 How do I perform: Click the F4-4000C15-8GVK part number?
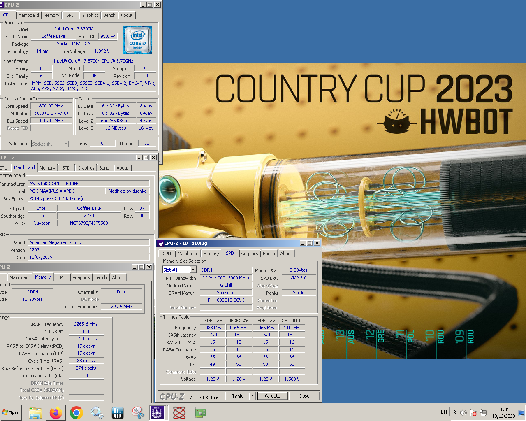226,300
